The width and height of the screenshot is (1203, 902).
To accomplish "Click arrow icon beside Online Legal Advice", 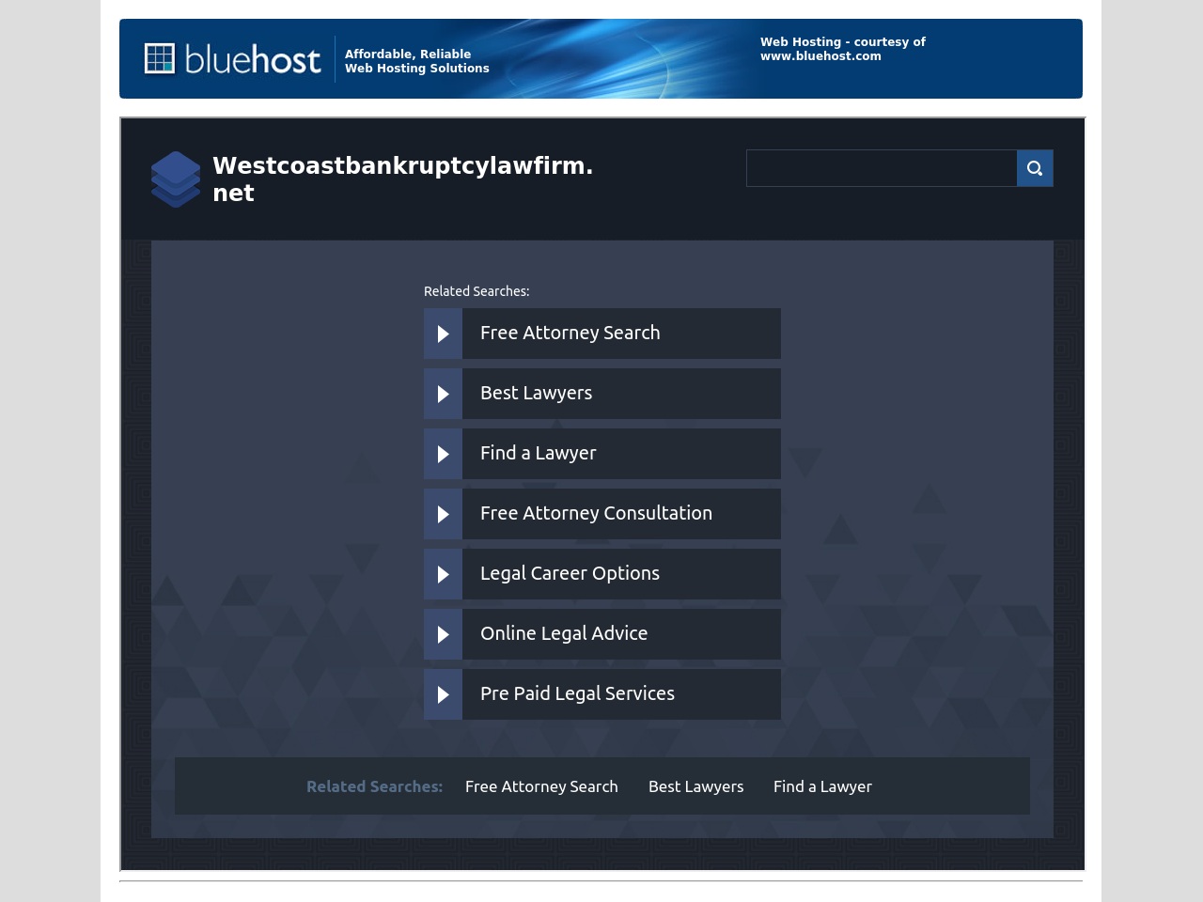I will click(x=443, y=634).
